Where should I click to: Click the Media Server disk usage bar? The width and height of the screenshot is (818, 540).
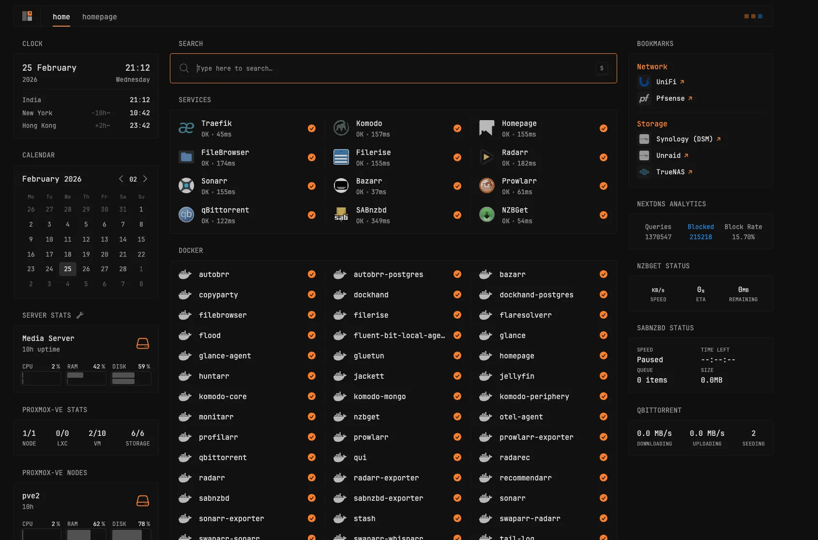click(131, 378)
